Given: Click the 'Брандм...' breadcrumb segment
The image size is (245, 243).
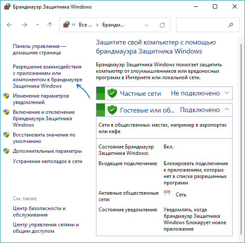Looking at the screenshot, I should click(x=113, y=25).
